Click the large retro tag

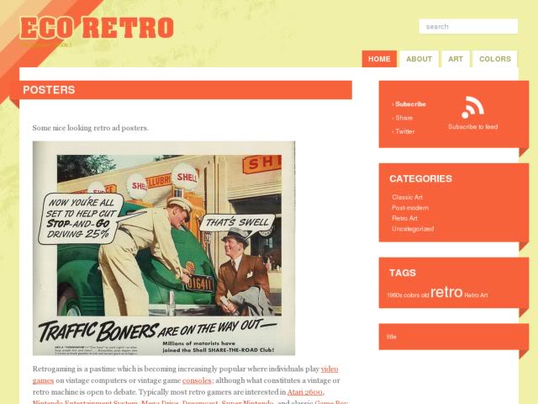click(446, 292)
